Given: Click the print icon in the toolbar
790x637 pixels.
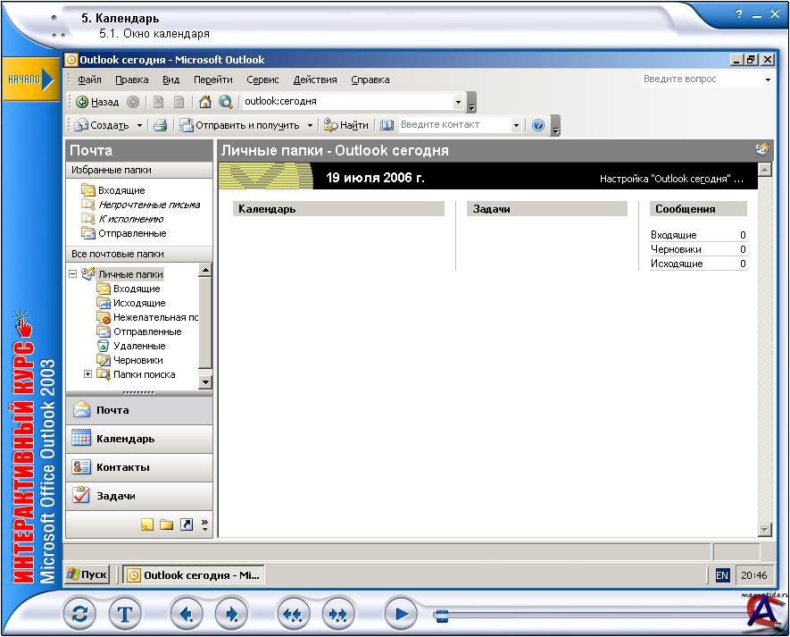Looking at the screenshot, I should point(160,125).
